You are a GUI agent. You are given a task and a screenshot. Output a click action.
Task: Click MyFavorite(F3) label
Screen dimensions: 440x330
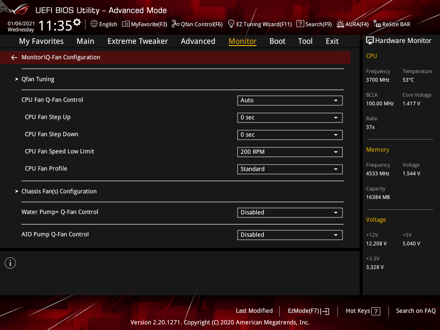(x=149, y=24)
